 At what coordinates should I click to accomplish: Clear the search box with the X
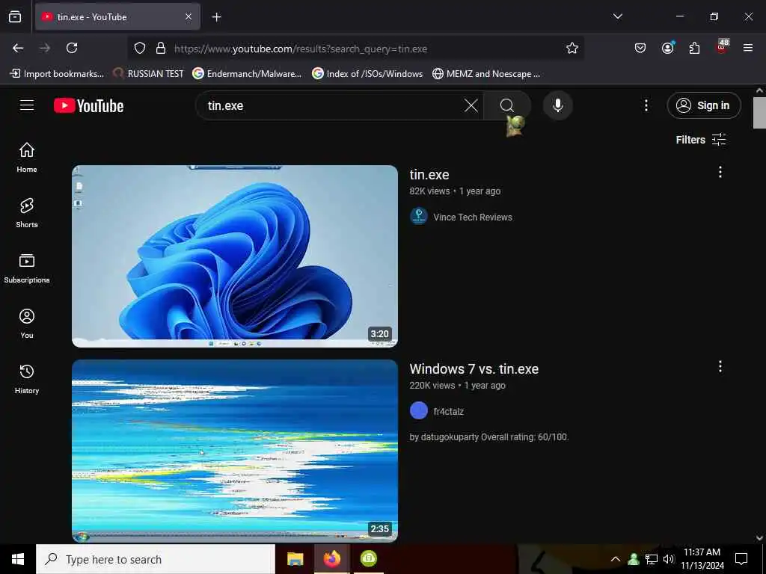coord(471,105)
